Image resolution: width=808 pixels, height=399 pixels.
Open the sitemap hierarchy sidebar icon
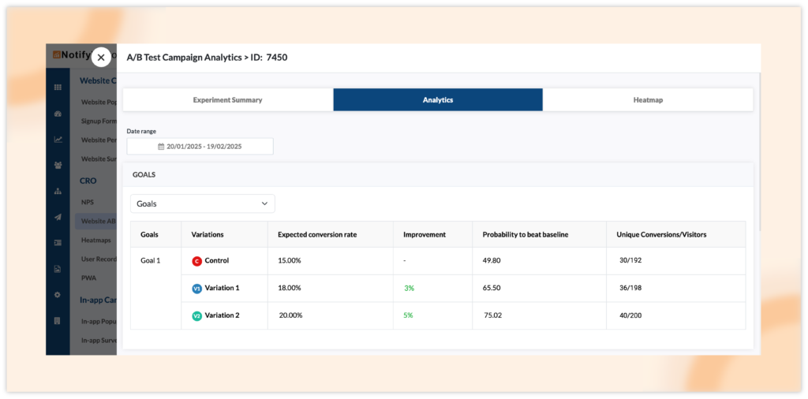(58, 192)
